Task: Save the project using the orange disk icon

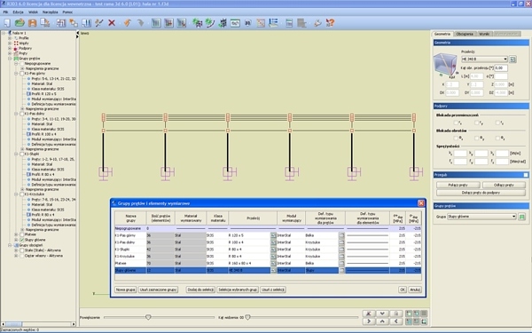Action: pos(32,23)
